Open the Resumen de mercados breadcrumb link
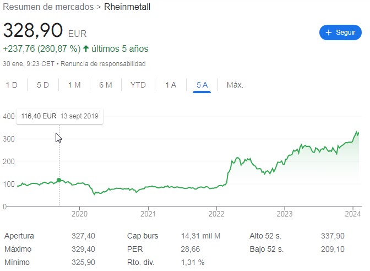The image size is (370, 271). click(x=48, y=7)
